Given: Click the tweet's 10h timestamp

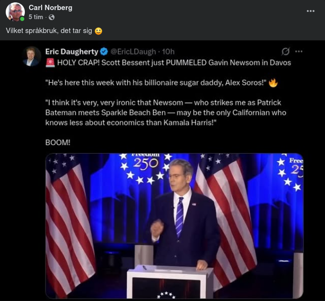Looking at the screenshot, I should (169, 52).
